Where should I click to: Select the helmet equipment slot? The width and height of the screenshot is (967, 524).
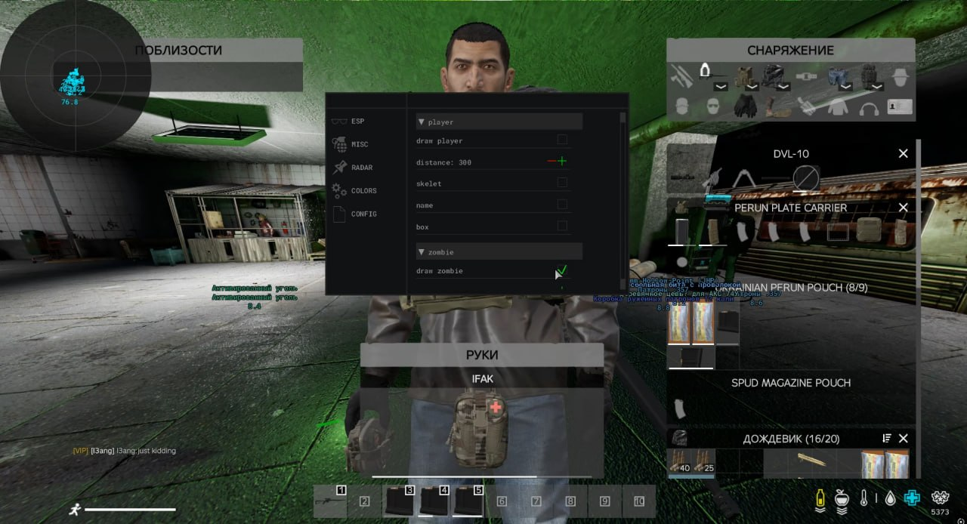[x=773, y=76]
